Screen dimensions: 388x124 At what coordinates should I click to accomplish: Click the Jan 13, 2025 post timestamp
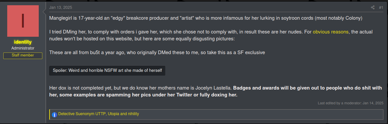[61, 8]
